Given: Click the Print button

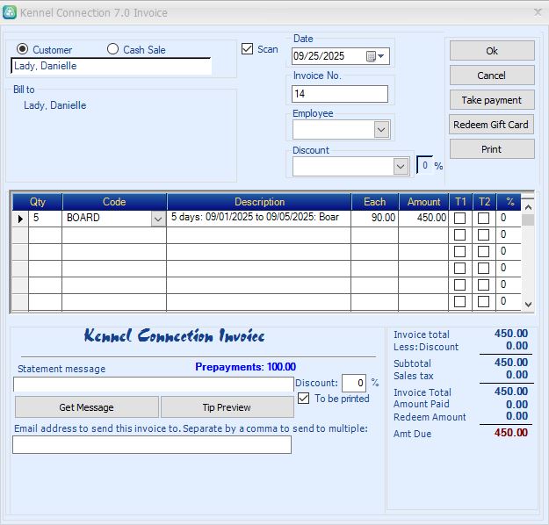Looking at the screenshot, I should [492, 149].
